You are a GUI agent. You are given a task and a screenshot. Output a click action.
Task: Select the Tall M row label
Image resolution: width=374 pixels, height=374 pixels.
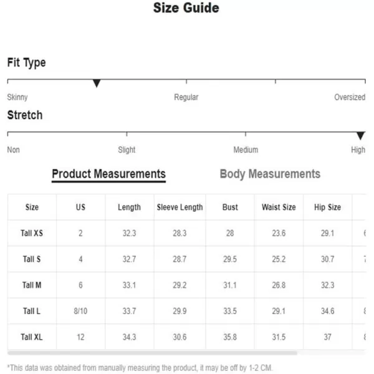click(32, 285)
